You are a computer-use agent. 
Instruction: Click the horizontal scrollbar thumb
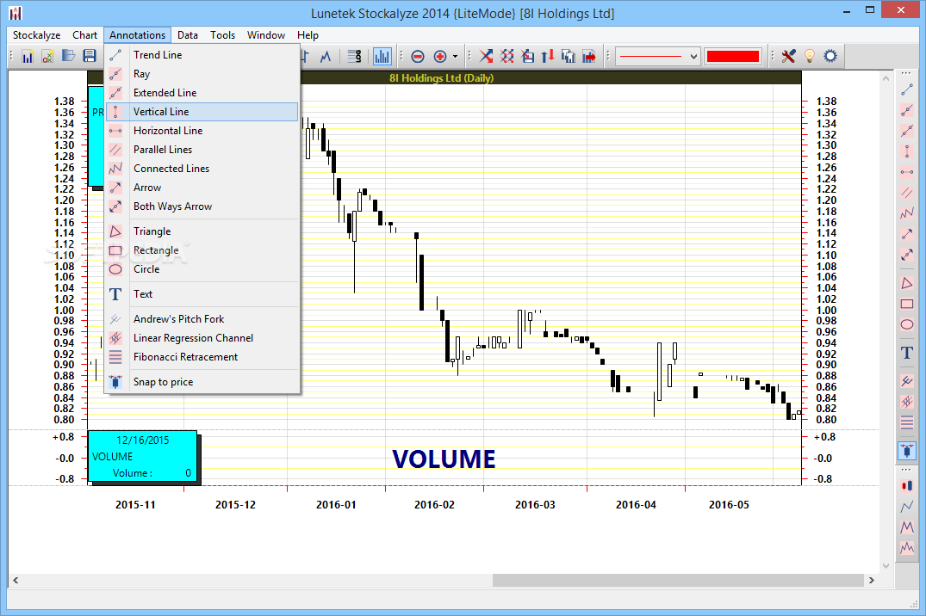pyautogui.click(x=678, y=580)
